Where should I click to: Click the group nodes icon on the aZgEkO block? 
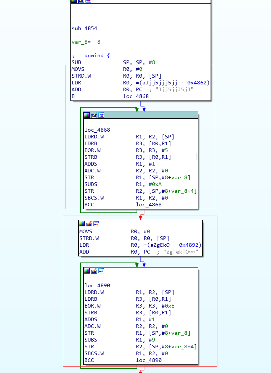[96, 224]
